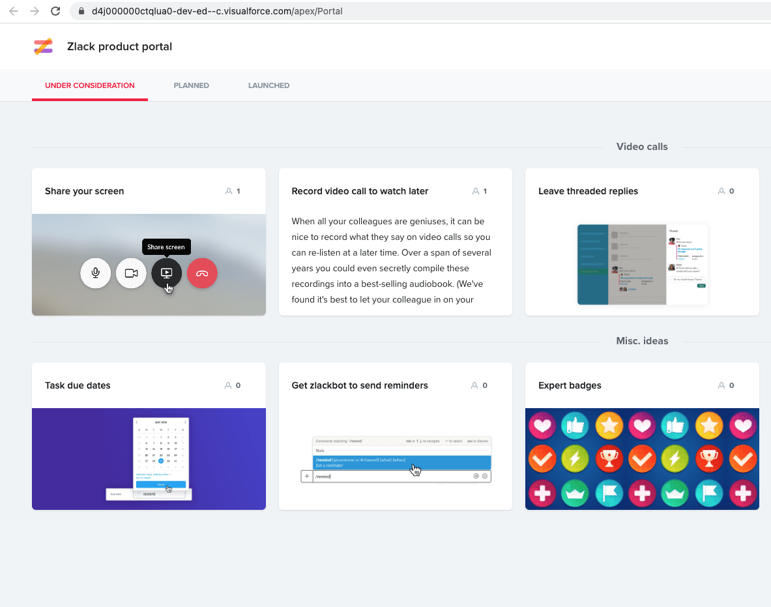The image size is (771, 607).
Task: Reload the Portal page
Action: tap(55, 10)
